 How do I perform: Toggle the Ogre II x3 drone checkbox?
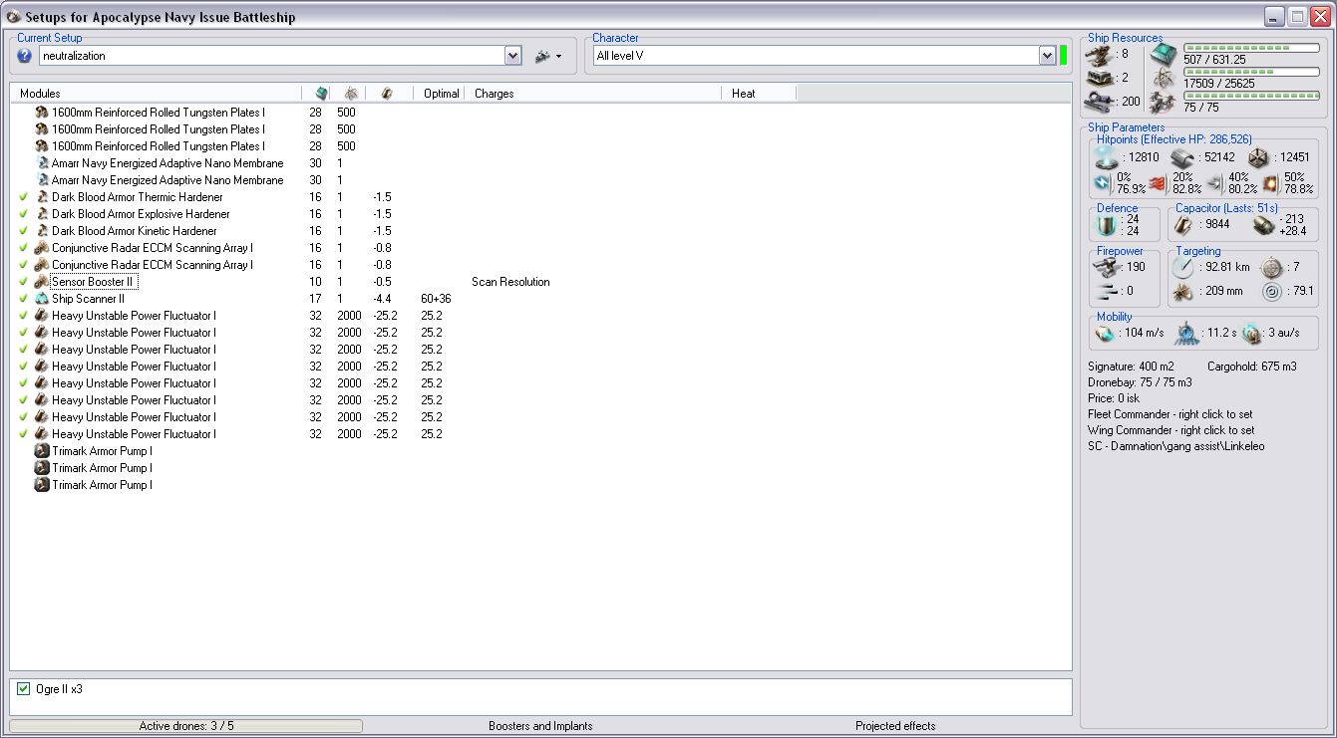click(24, 689)
